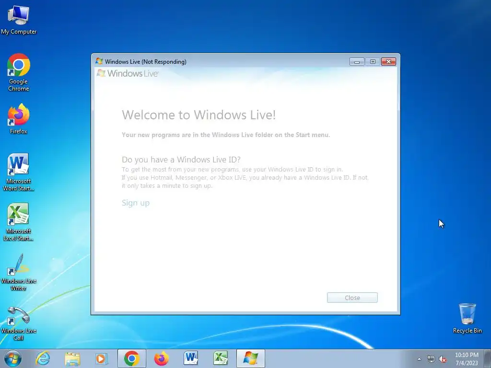491x368 pixels.
Task: Click Firefox icon in the taskbar
Action: 161,358
